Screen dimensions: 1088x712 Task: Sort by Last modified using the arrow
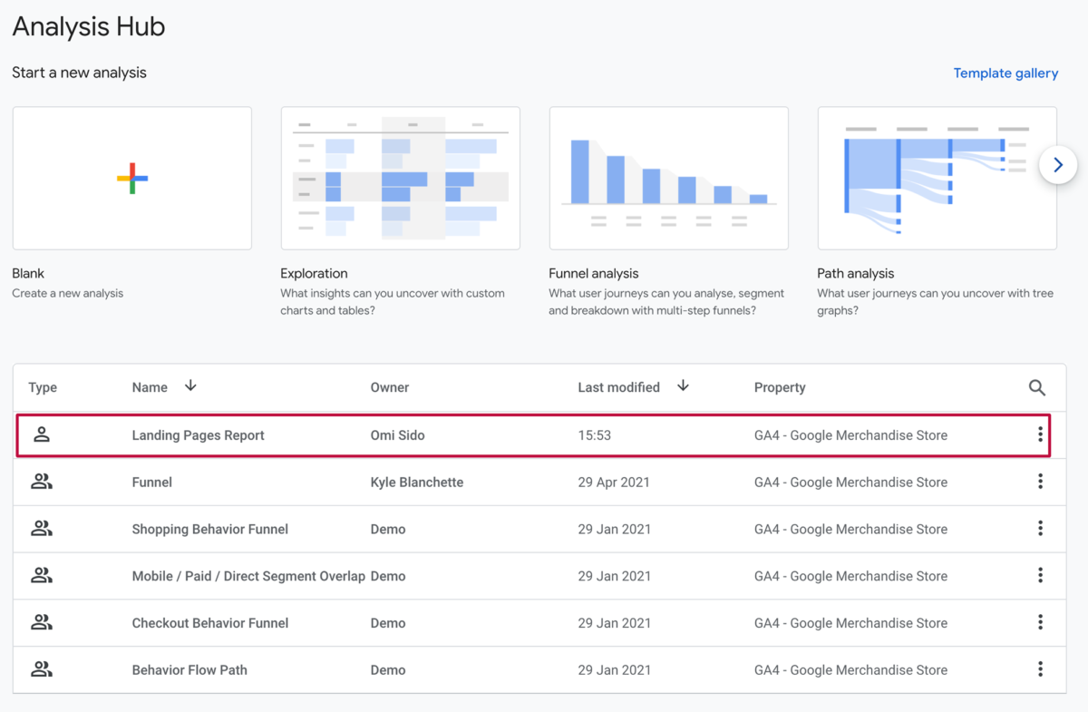[684, 386]
